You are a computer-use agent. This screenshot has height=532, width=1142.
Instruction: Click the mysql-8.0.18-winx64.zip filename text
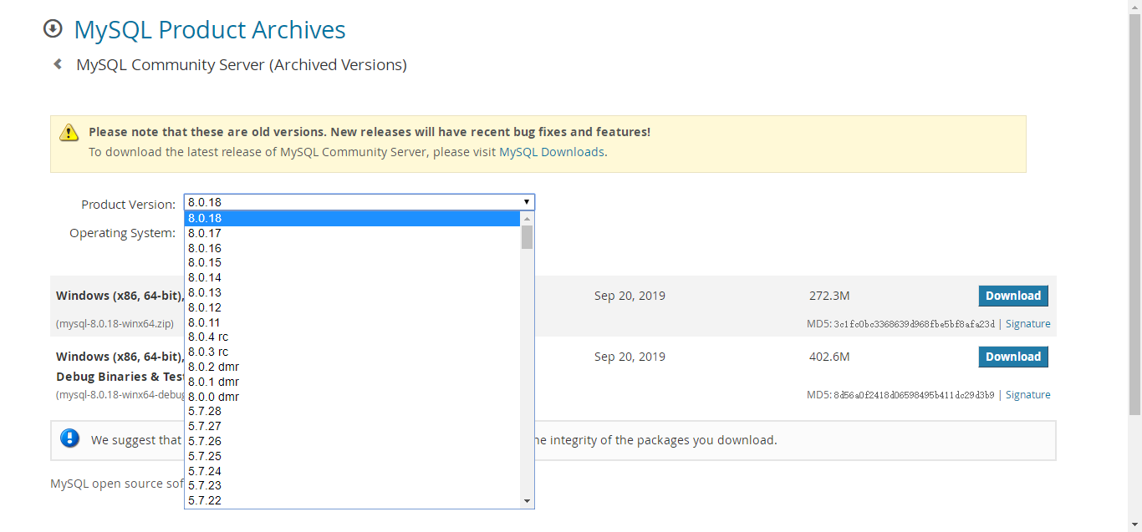pos(115,324)
